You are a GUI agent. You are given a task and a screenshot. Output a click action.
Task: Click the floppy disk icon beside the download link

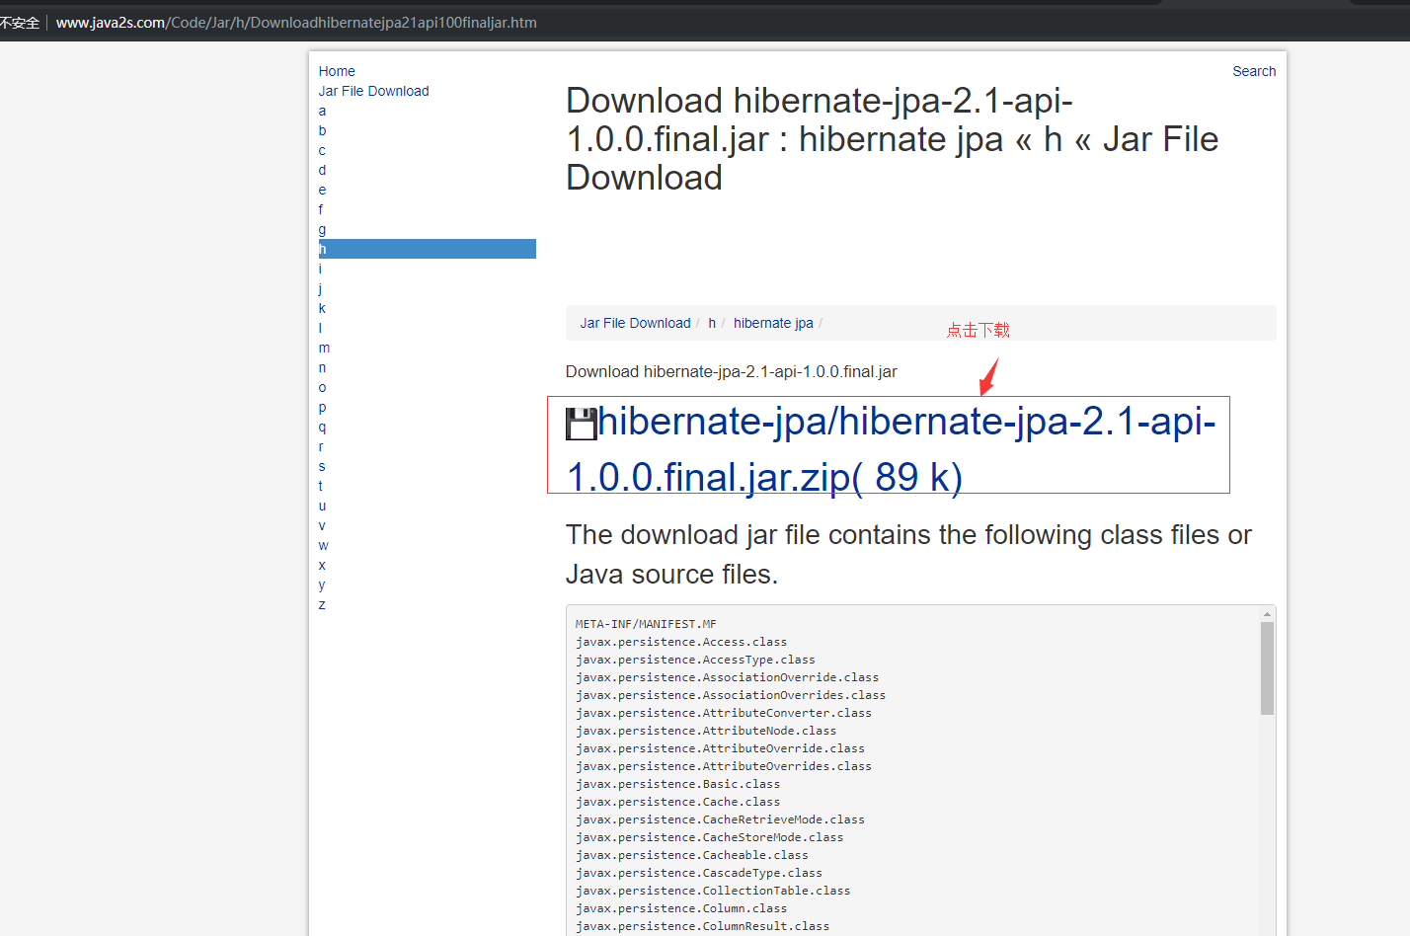click(x=581, y=423)
